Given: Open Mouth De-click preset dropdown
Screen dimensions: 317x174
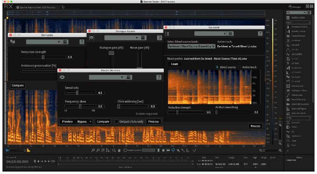Looking at the screenshot, I should tap(106, 77).
